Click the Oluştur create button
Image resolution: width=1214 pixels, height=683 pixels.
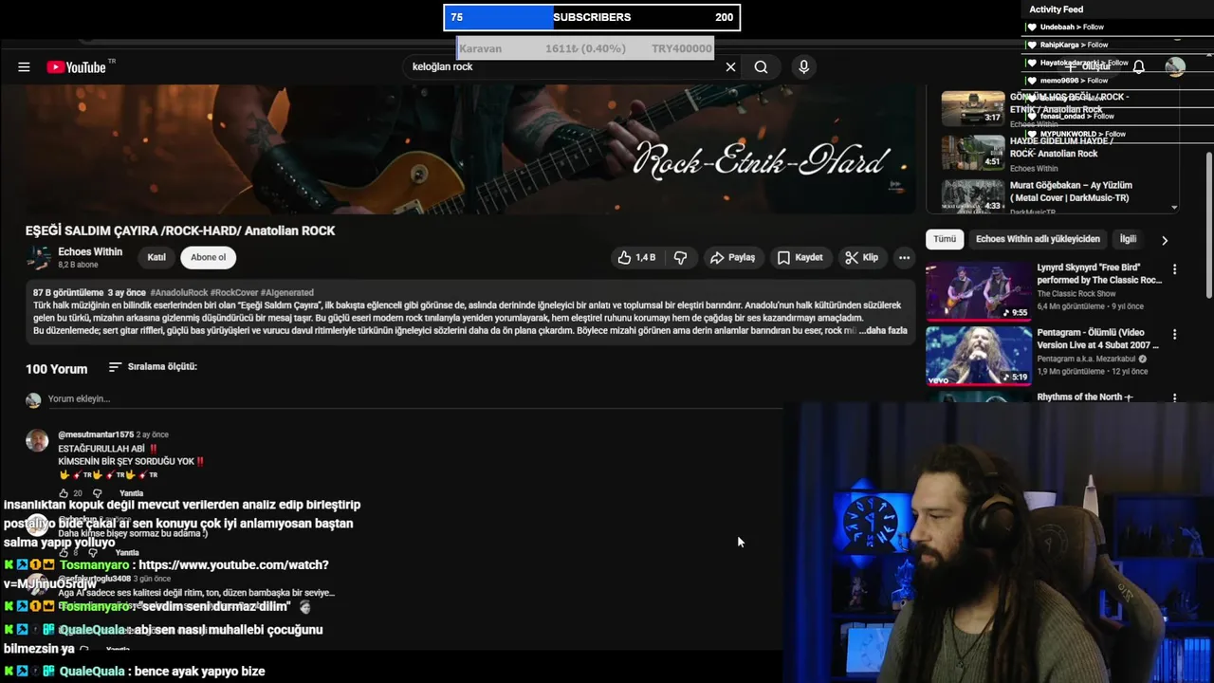[x=1088, y=66]
